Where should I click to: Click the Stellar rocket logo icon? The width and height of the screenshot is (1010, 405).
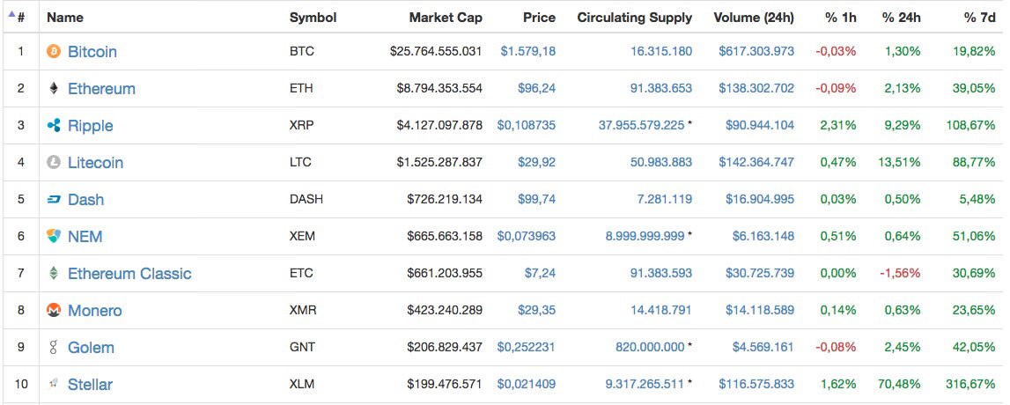[54, 385]
